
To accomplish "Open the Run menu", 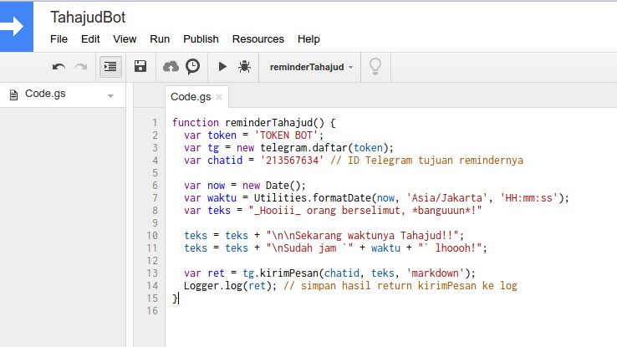I will click(160, 38).
